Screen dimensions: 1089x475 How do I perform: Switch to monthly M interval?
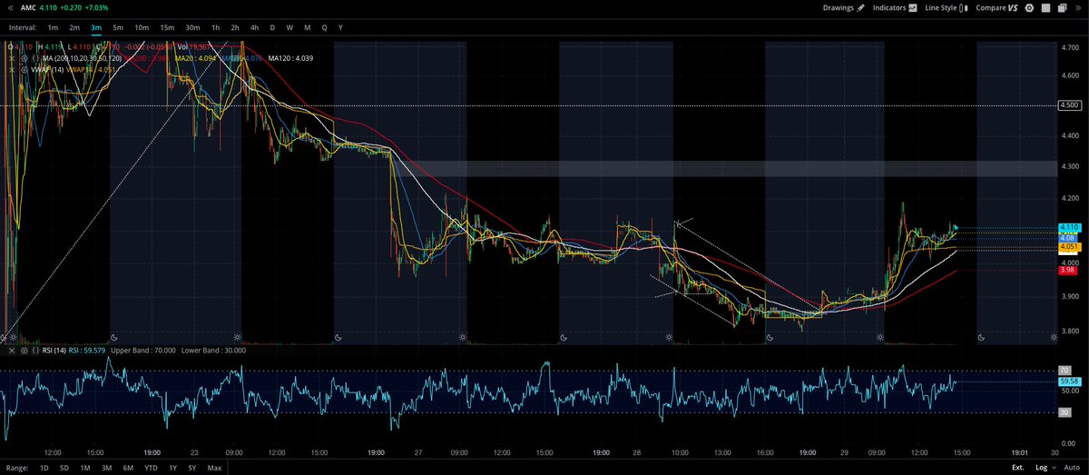[307, 28]
